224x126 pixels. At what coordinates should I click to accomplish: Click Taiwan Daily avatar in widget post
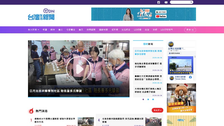[172, 78]
